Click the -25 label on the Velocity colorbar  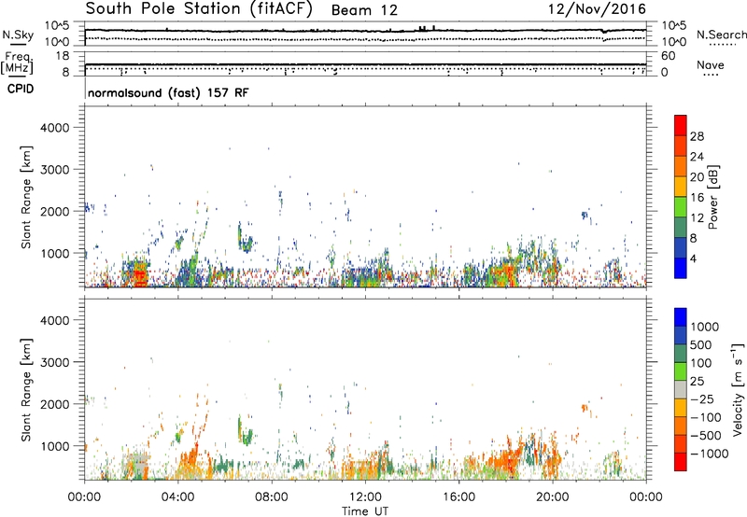point(702,399)
